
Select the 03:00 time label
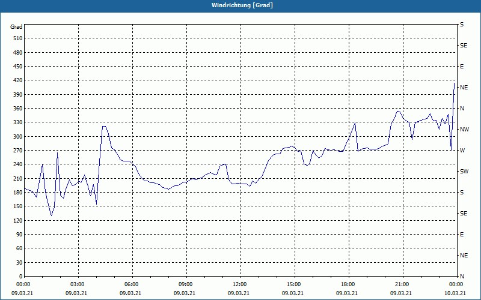[x=78, y=284]
